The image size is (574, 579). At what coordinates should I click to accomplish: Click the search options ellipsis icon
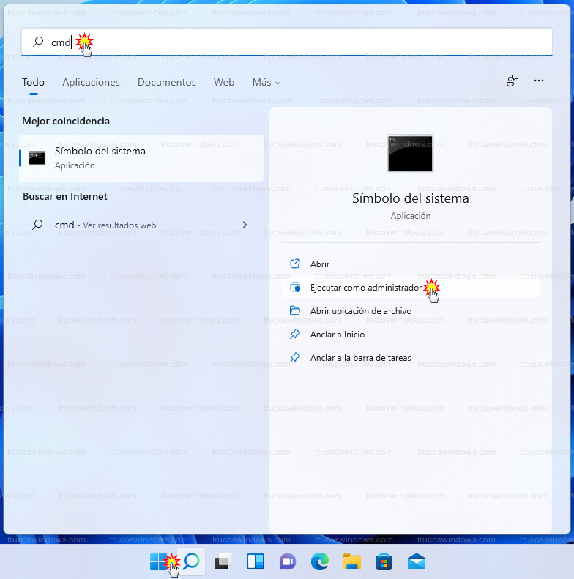[539, 81]
